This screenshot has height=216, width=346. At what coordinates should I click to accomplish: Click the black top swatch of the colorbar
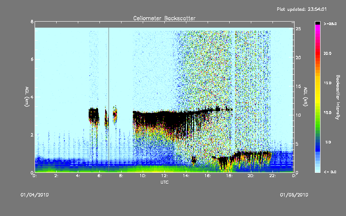pyautogui.click(x=317, y=23)
